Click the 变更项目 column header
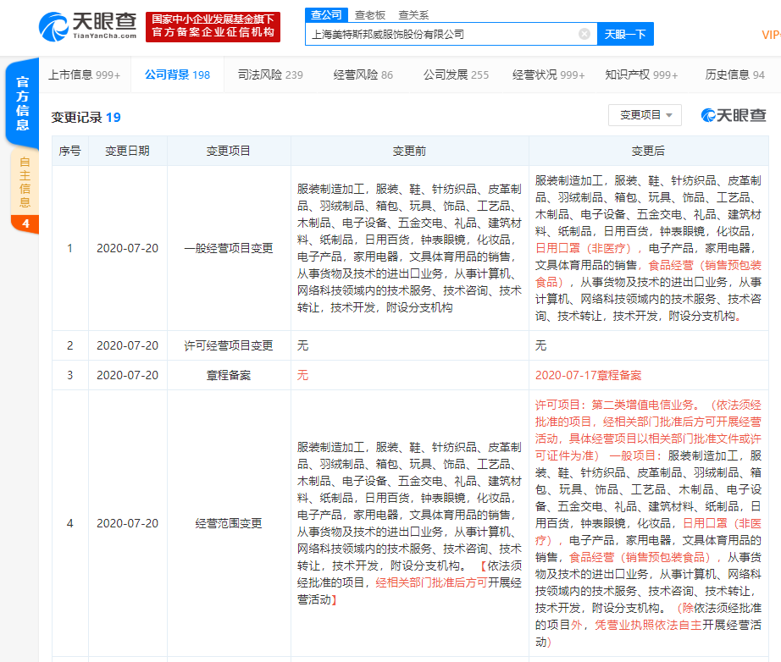This screenshot has width=781, height=662. point(229,151)
